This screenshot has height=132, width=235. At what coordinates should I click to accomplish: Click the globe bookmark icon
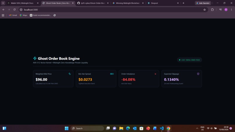55,15
